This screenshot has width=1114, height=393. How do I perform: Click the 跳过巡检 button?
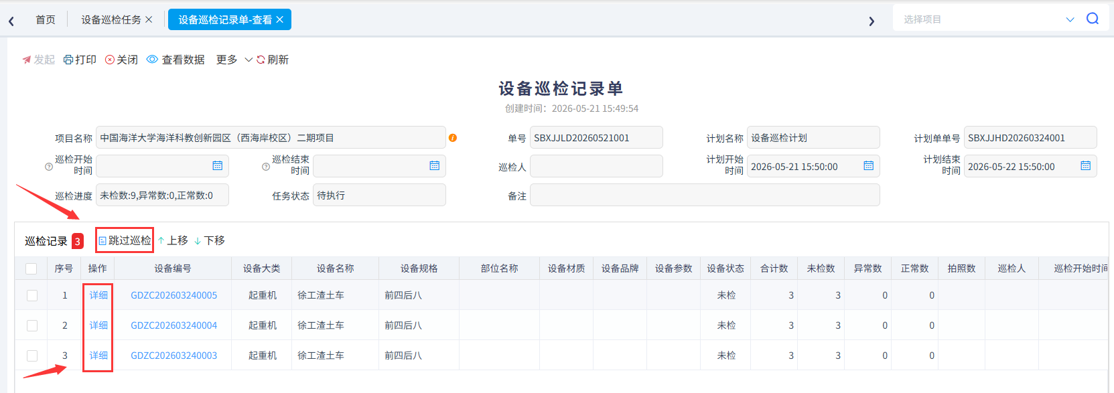125,240
